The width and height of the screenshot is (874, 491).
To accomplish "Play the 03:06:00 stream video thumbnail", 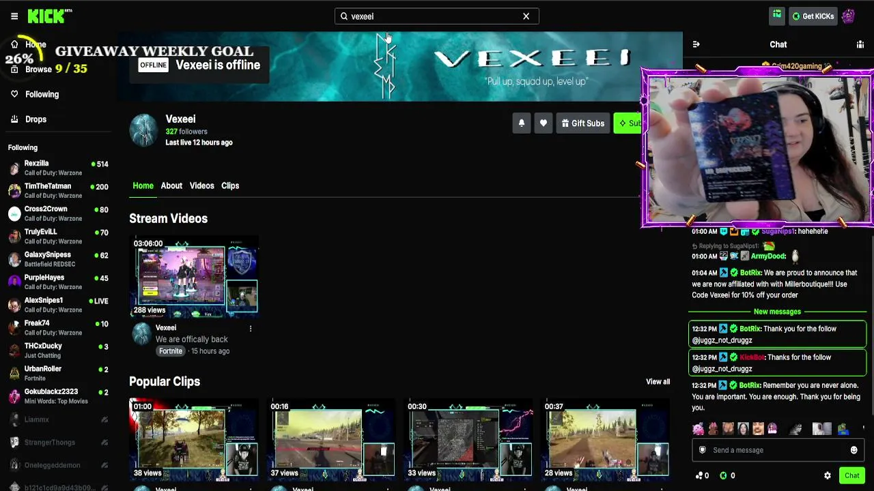I will click(x=194, y=277).
